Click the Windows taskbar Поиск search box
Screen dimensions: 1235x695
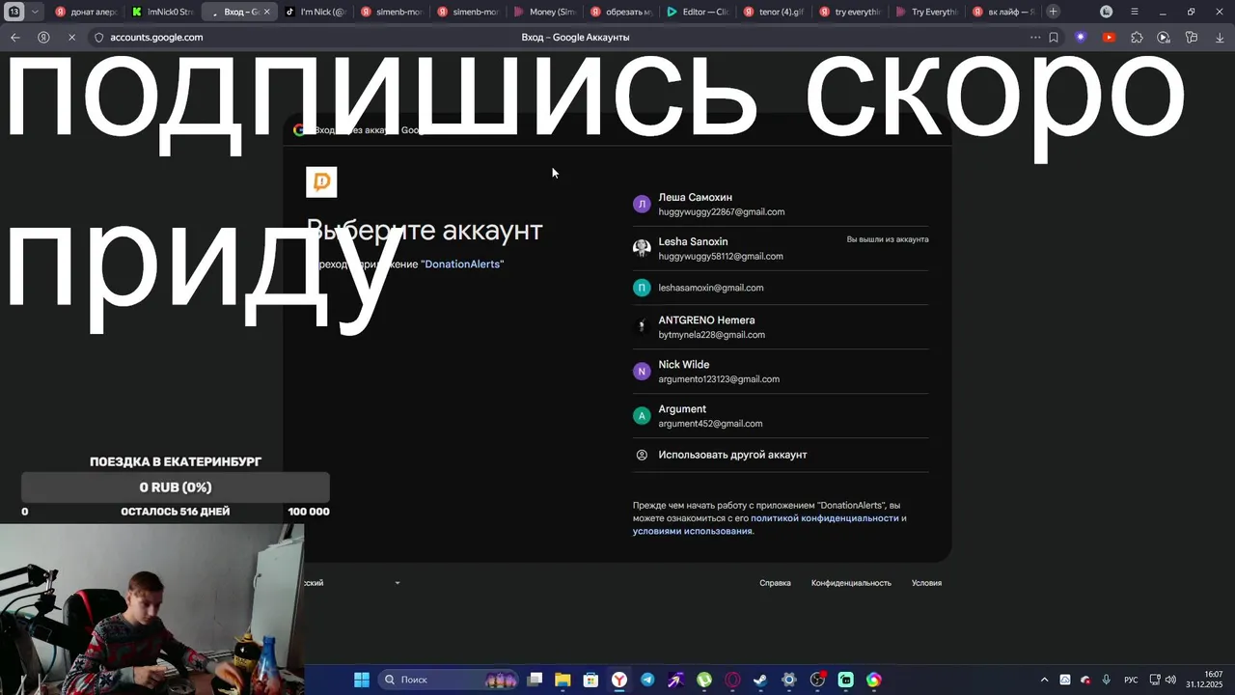coord(448,680)
